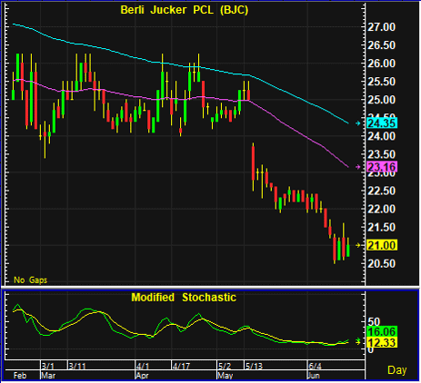The height and width of the screenshot is (383, 421).
Task: Click the 22.00 price axis label
Action: point(381,209)
